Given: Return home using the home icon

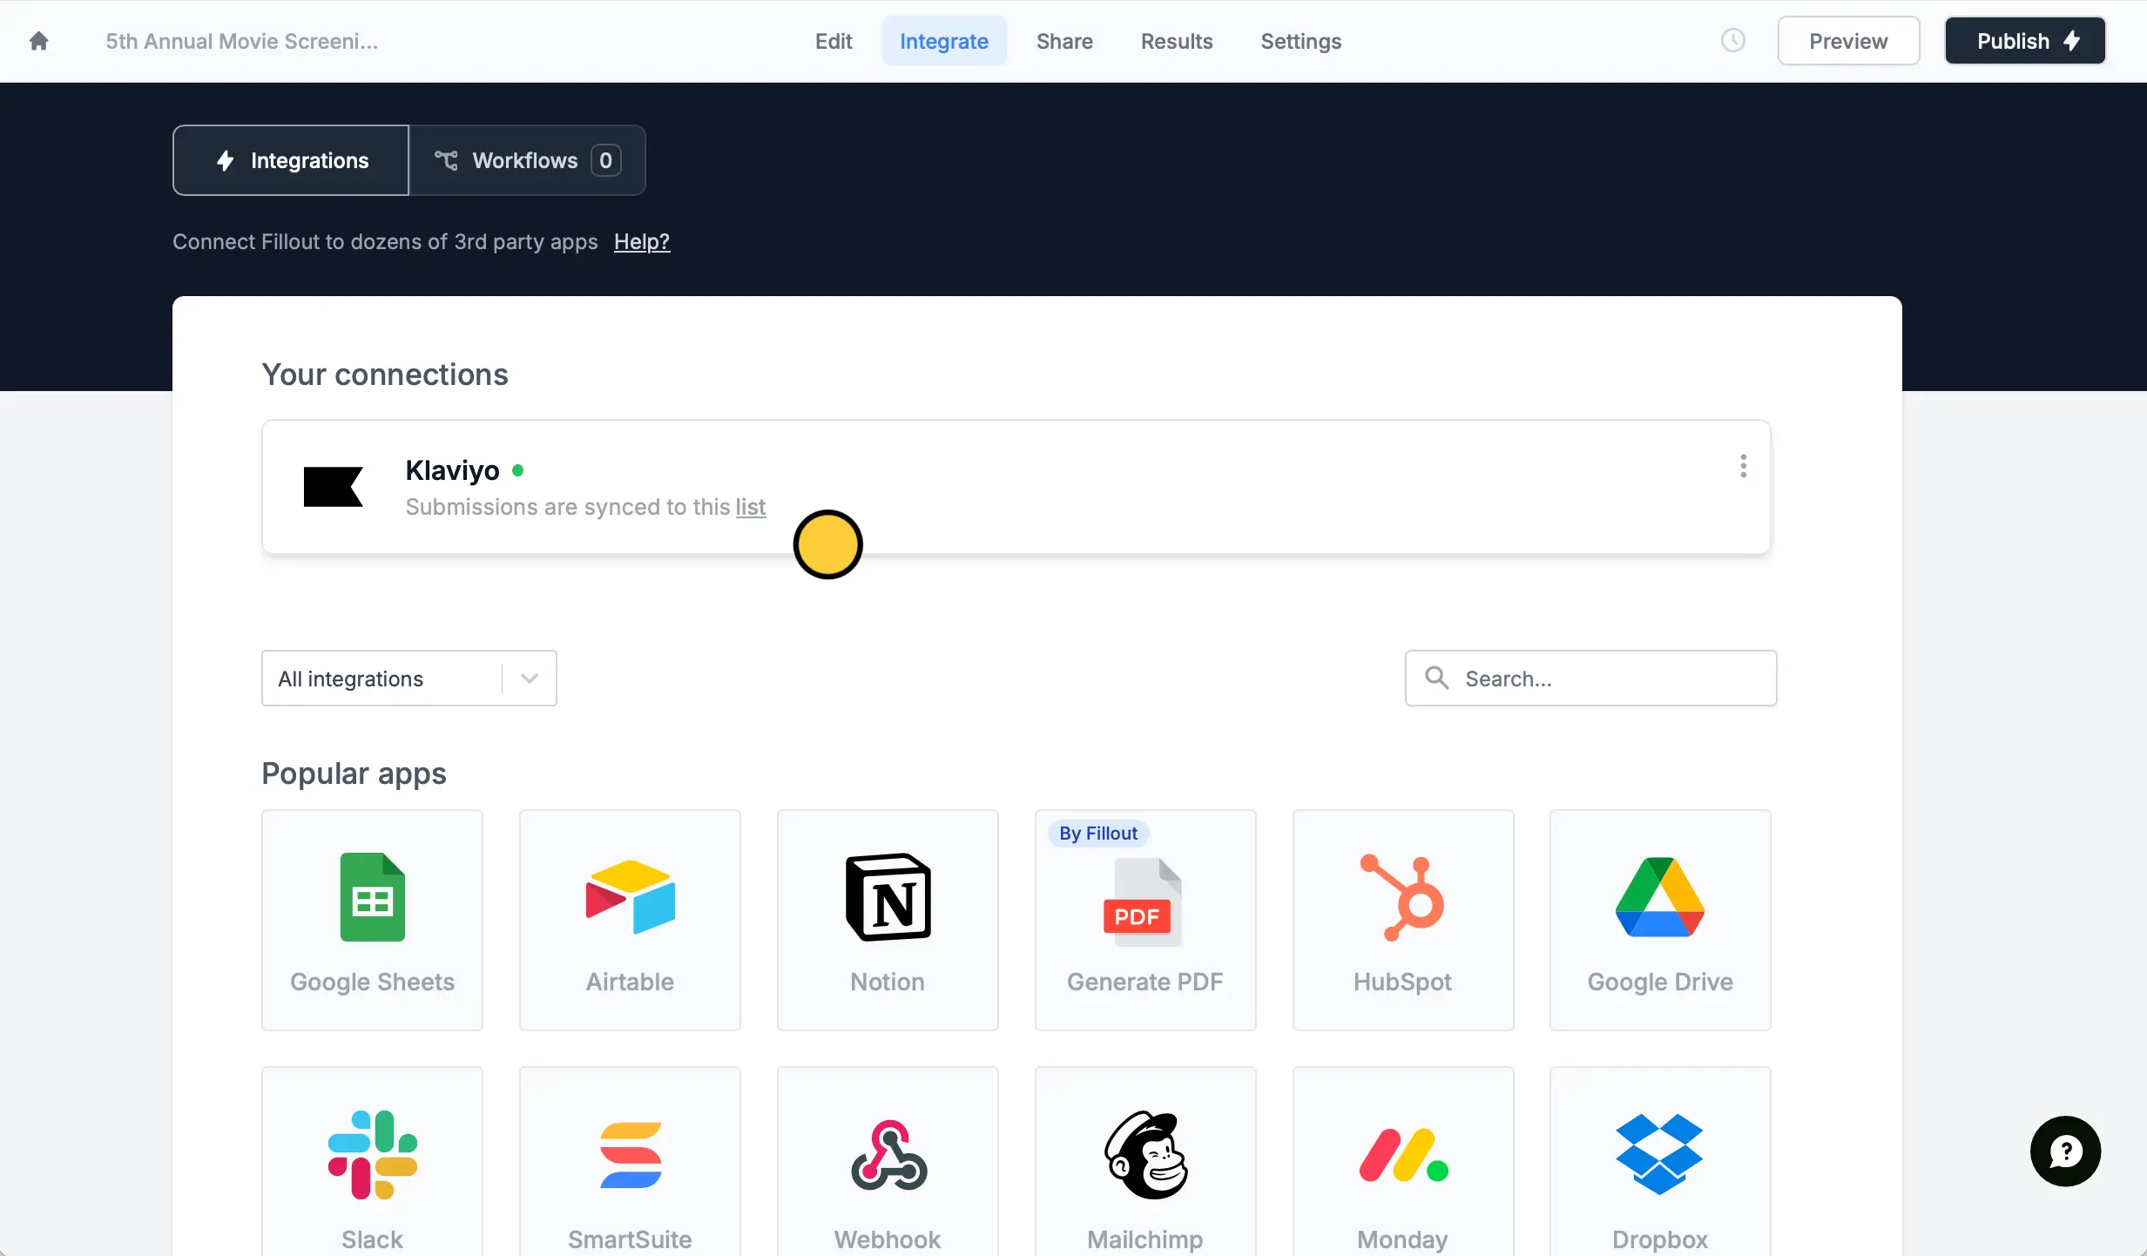Looking at the screenshot, I should point(39,40).
